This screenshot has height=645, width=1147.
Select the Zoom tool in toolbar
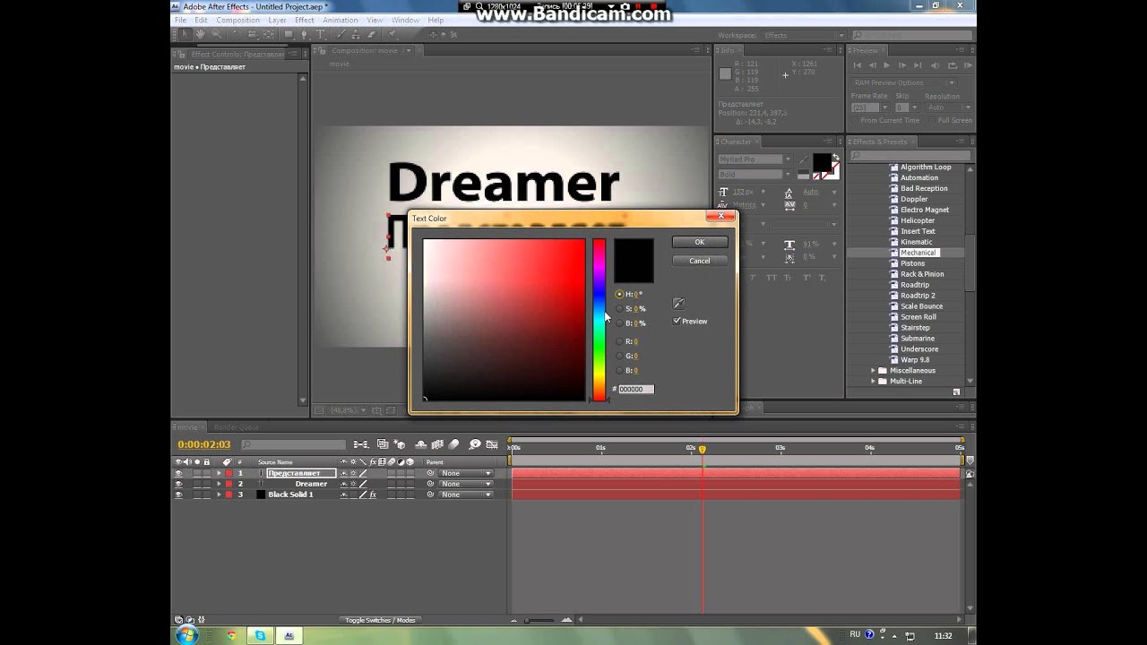coord(215,34)
